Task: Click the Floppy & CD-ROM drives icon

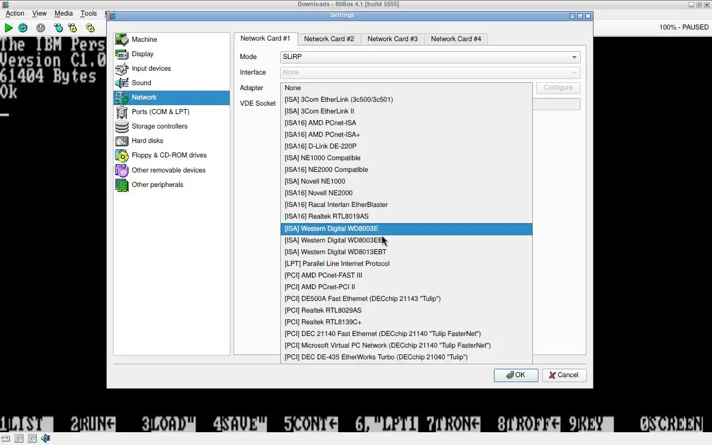Action: point(122,155)
